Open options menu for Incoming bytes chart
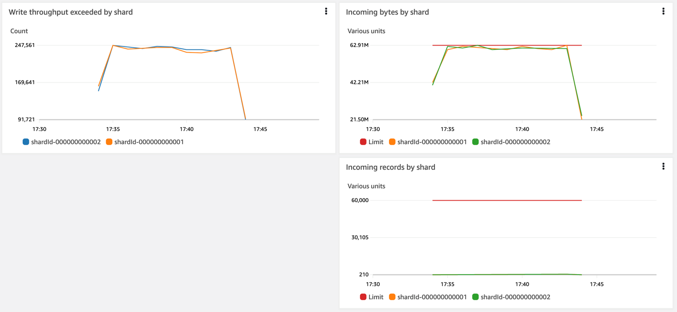Viewport: 677px width, 312px height. 663,11
